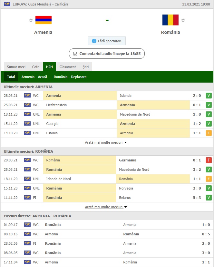Image resolution: width=214 pixels, height=267 pixels.
Task: Expand more matches under Armenia section
Action: (106, 142)
